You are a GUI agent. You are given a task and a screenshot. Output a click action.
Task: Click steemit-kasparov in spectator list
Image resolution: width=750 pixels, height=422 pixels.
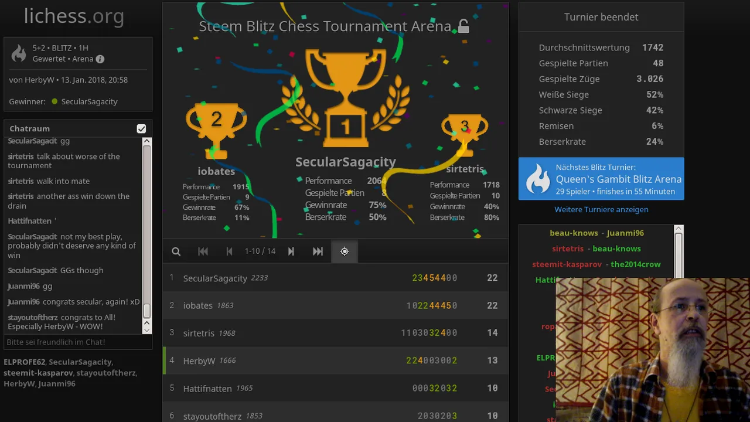(x=38, y=373)
